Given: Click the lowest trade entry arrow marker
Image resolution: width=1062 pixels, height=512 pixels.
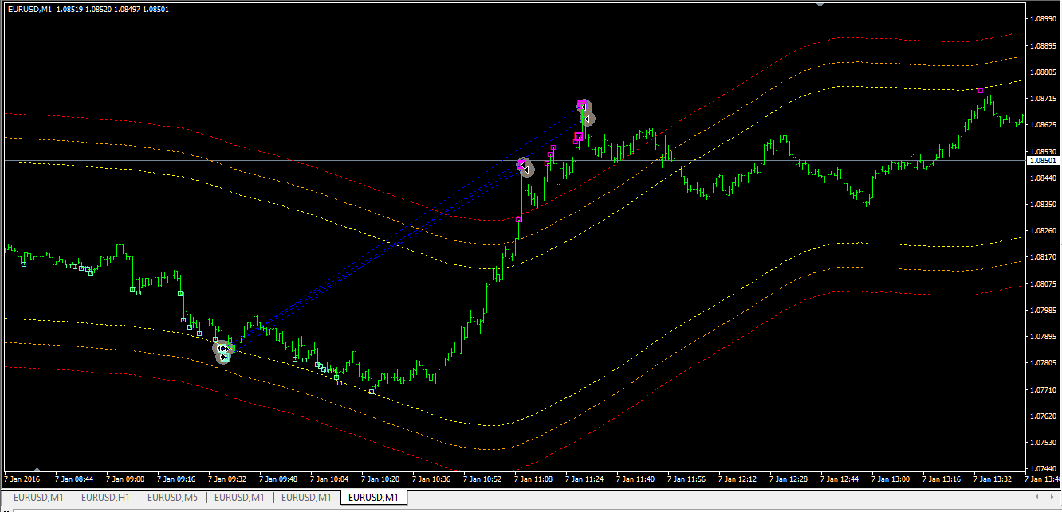Looking at the screenshot, I should click(224, 358).
